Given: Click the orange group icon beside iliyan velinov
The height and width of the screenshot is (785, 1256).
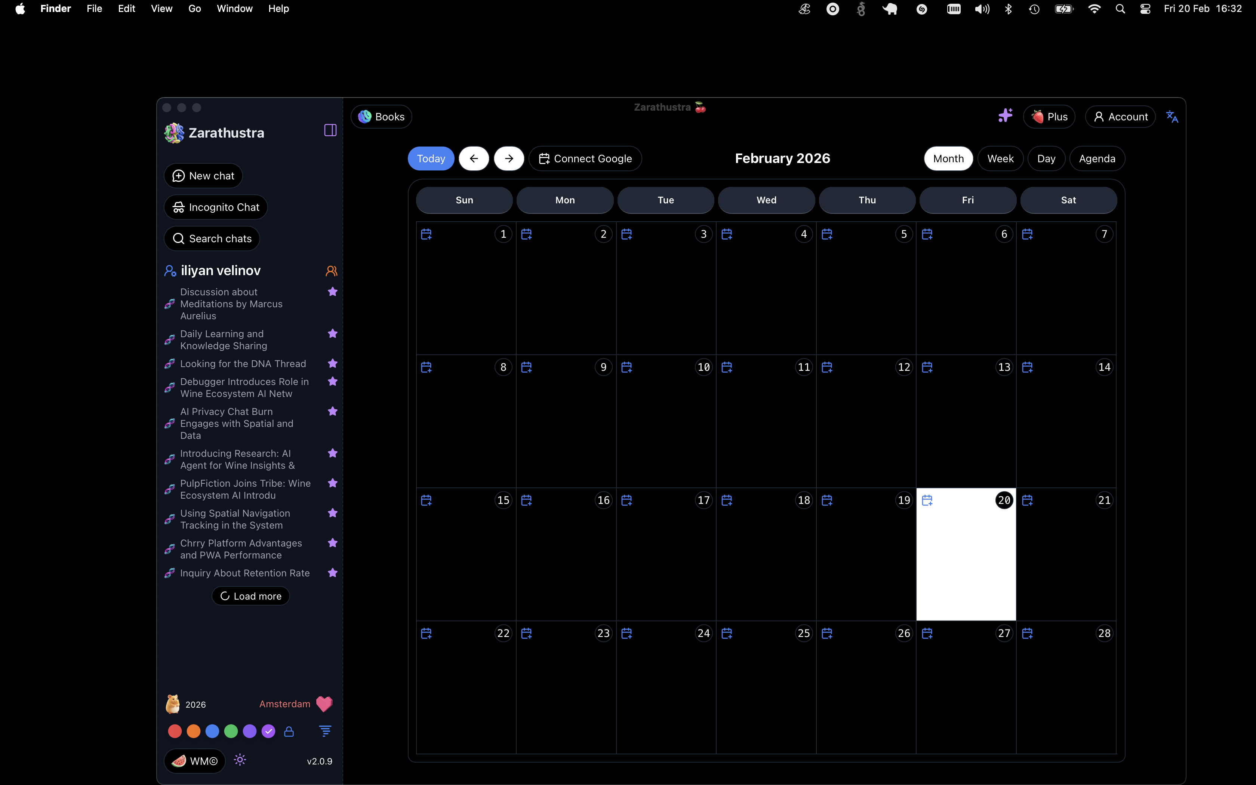Looking at the screenshot, I should [x=331, y=271].
